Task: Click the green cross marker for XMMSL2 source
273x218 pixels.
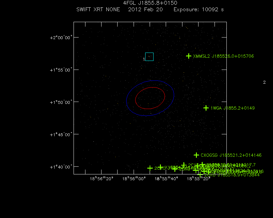Action: coord(189,56)
